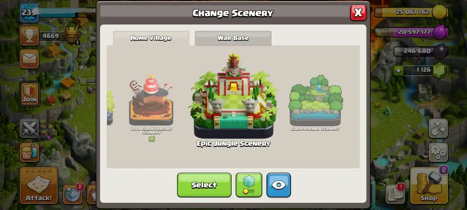Click the green checkmark under 10th Clashiversary

point(152,138)
